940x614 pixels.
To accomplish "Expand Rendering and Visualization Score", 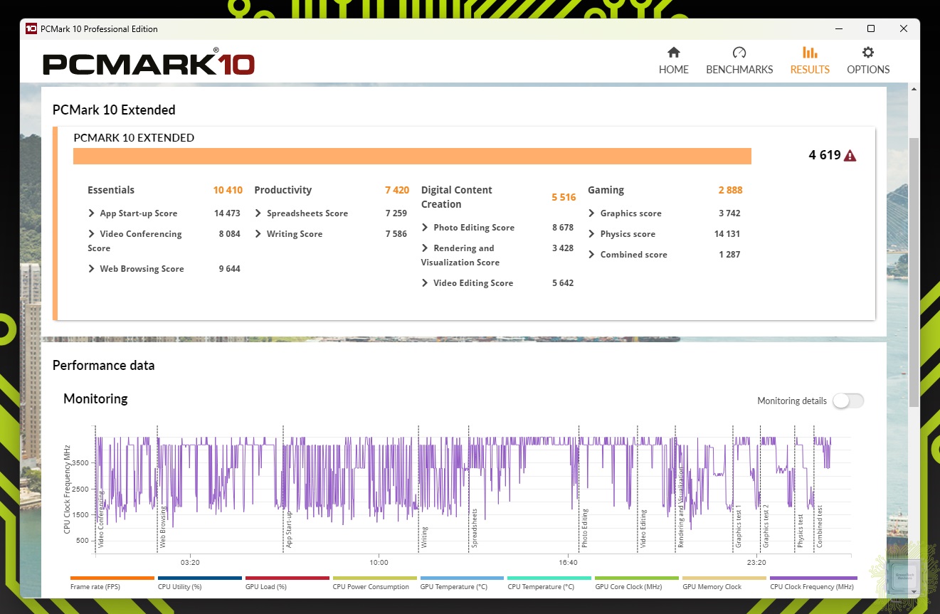I will pyautogui.click(x=425, y=248).
